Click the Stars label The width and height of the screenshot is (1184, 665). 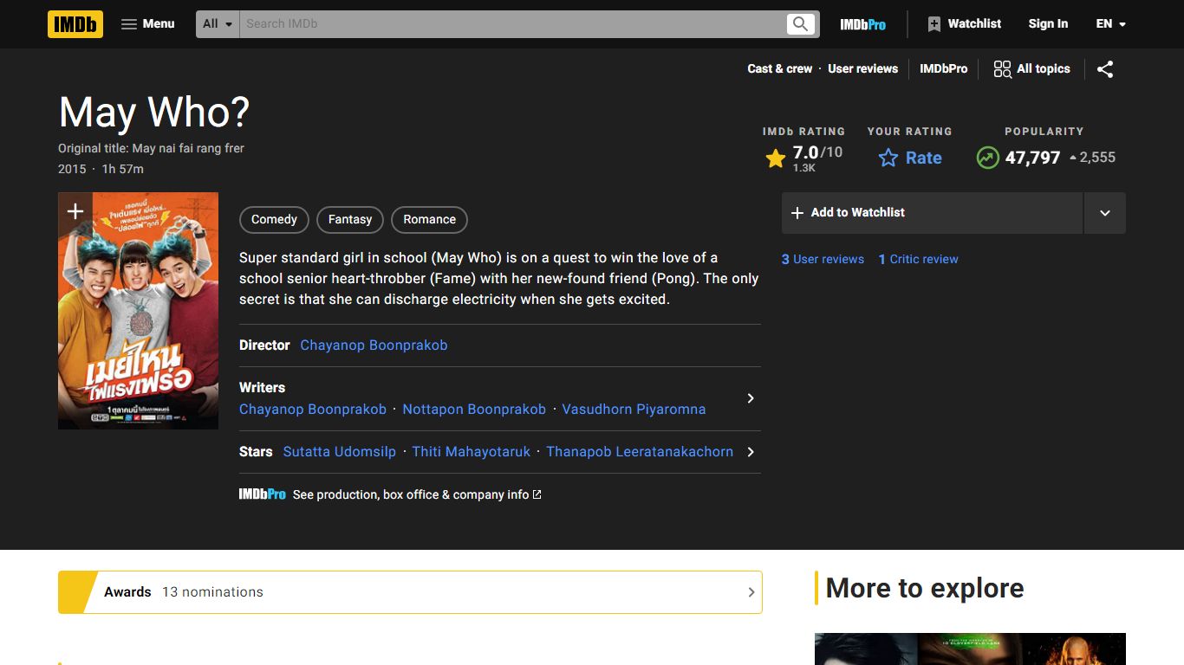256,451
